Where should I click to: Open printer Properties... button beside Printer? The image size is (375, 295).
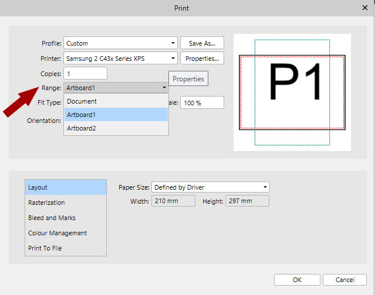point(202,59)
